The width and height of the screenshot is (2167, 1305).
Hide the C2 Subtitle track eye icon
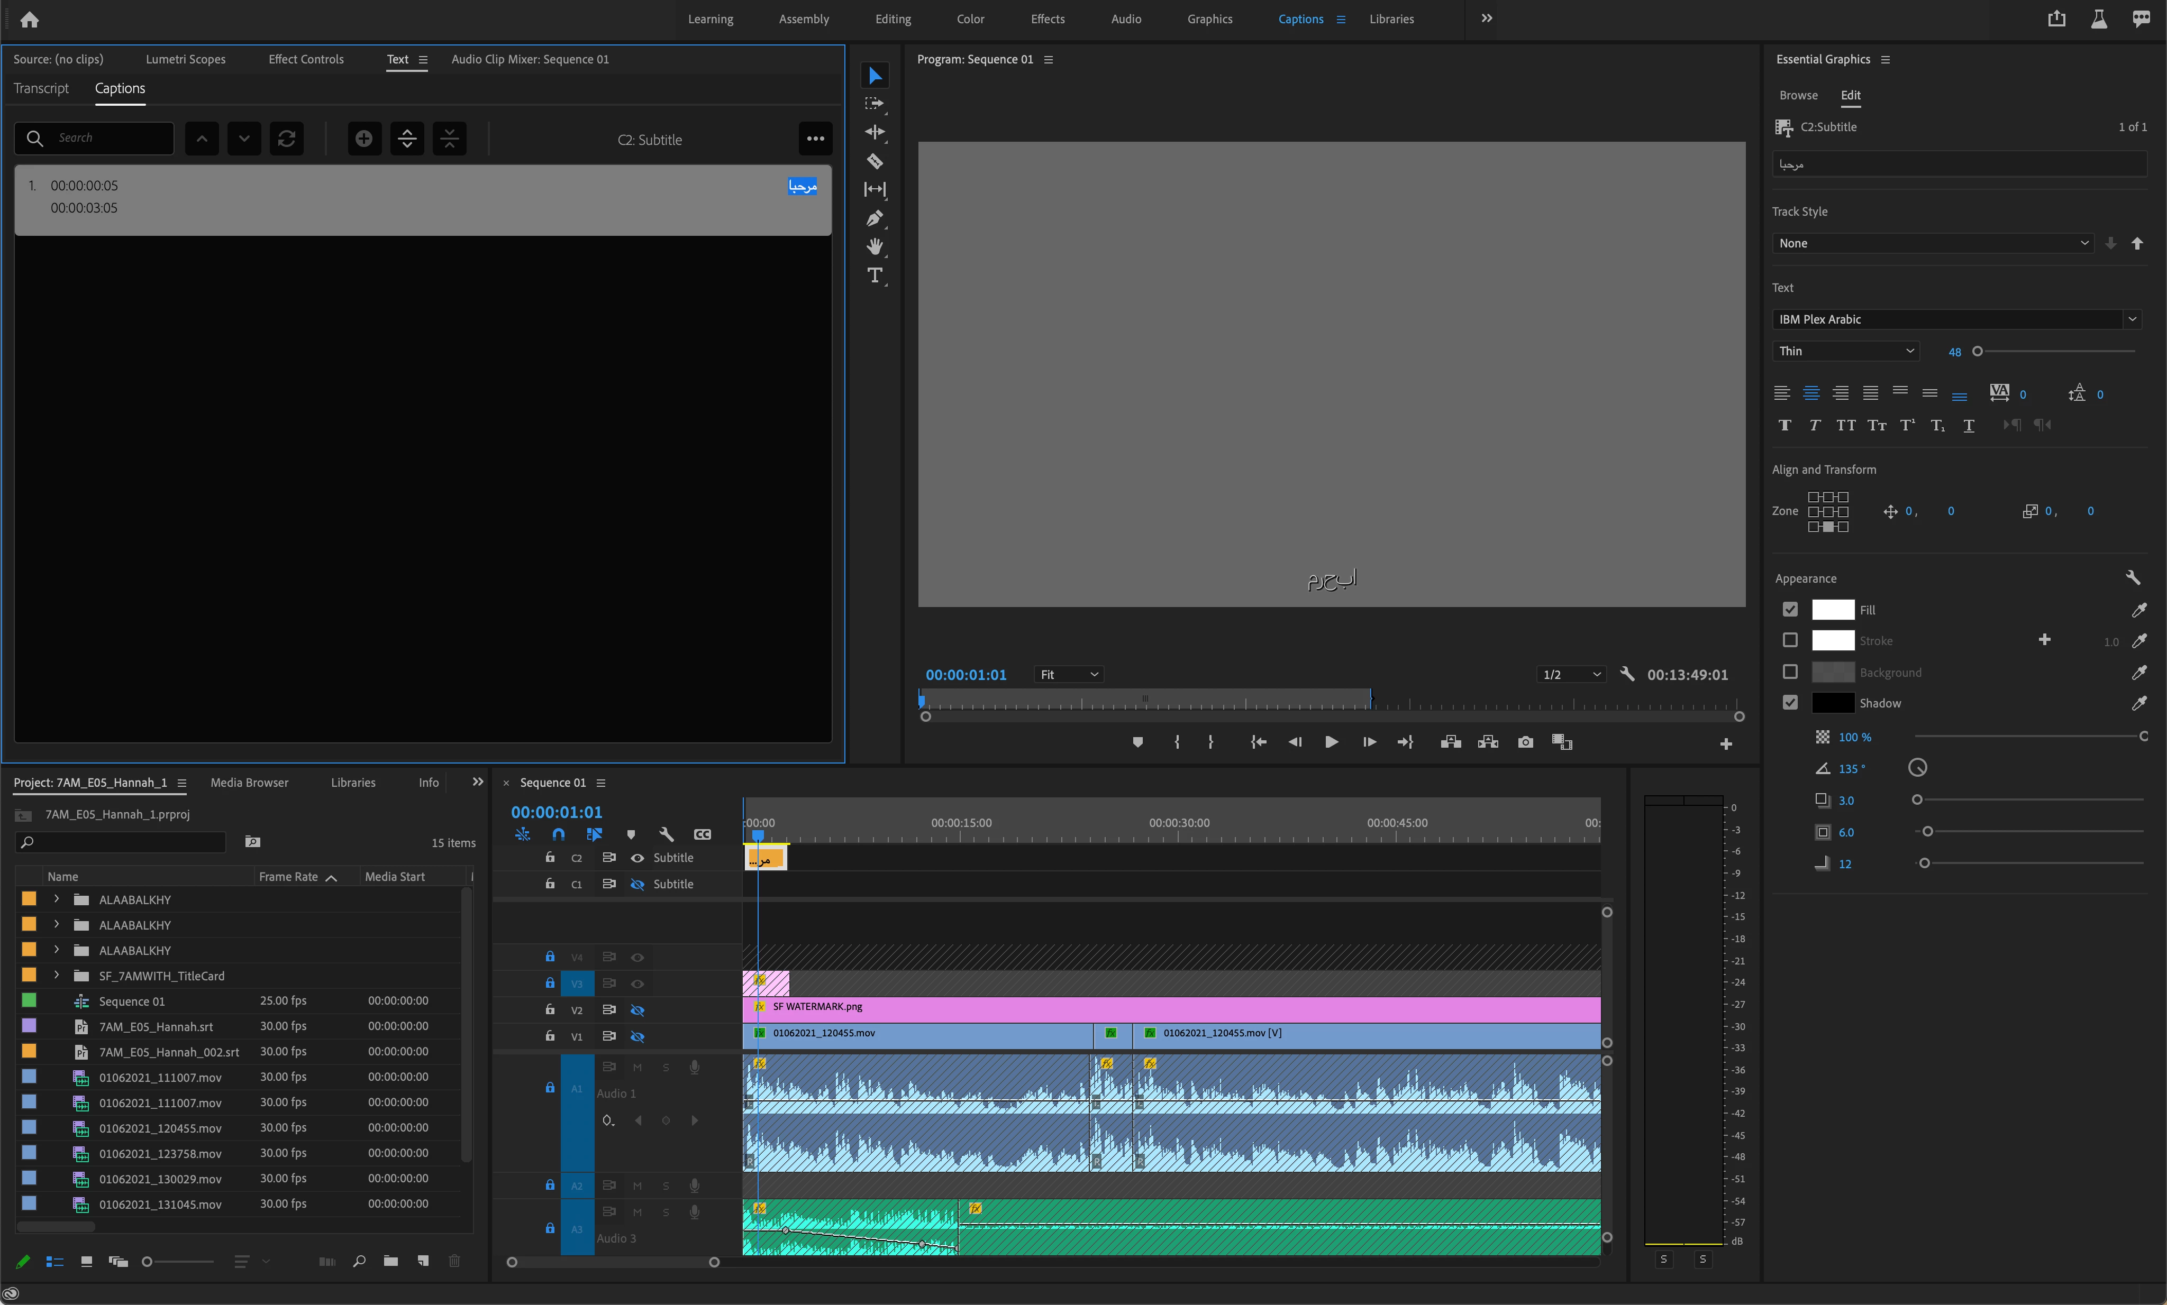coord(638,858)
